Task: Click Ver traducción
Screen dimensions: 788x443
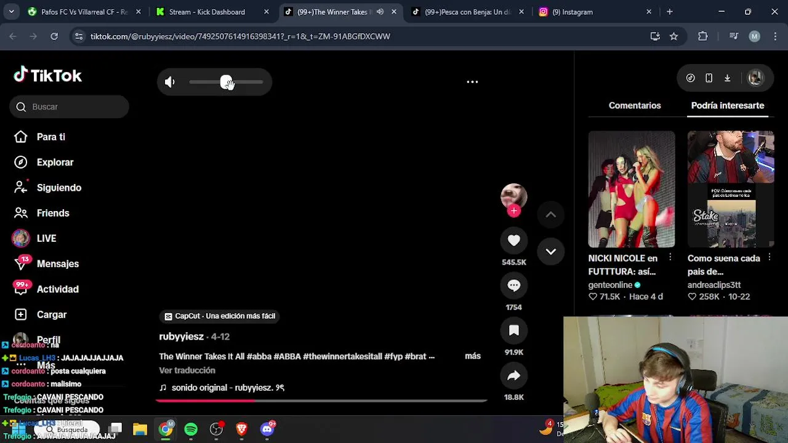Action: 187,370
